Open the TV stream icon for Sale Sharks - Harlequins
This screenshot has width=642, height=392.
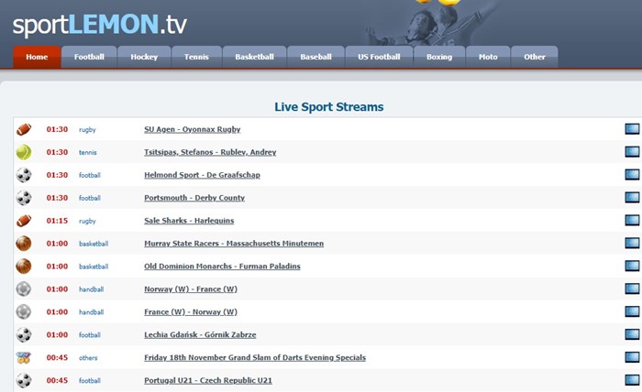click(x=631, y=221)
